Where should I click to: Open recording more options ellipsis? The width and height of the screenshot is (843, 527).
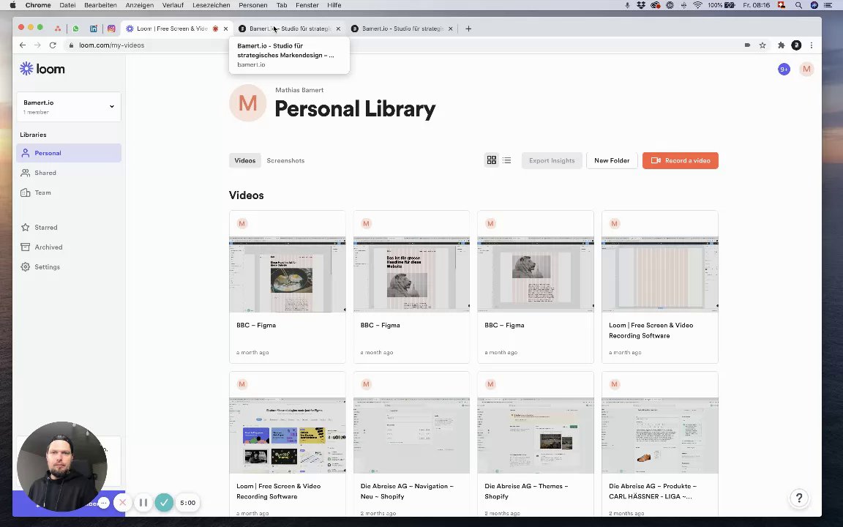(x=104, y=504)
